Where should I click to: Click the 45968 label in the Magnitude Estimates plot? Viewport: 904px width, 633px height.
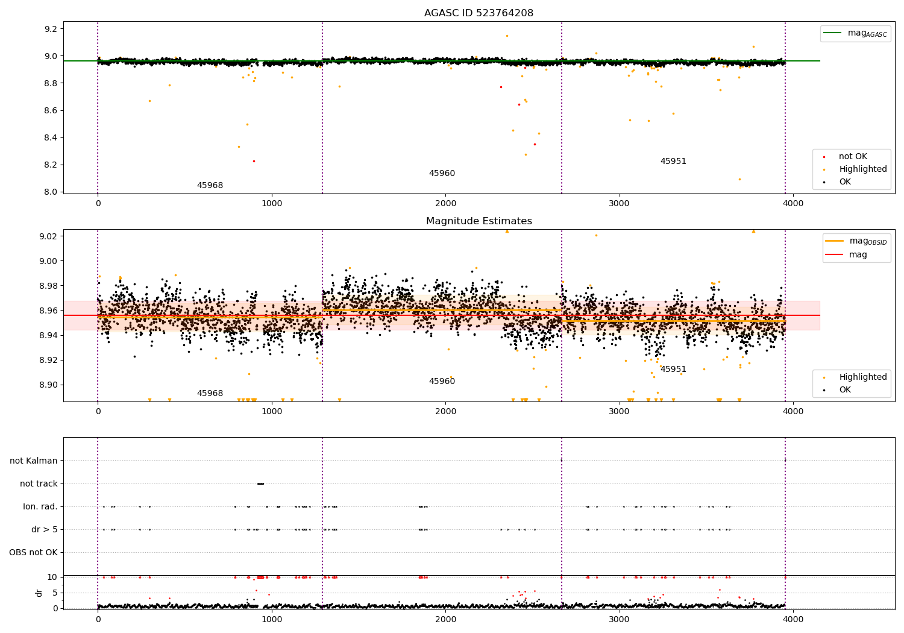click(210, 394)
